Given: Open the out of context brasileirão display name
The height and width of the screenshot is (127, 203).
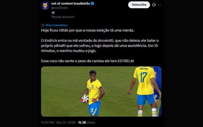Looking at the screenshot, I should (x=71, y=4).
